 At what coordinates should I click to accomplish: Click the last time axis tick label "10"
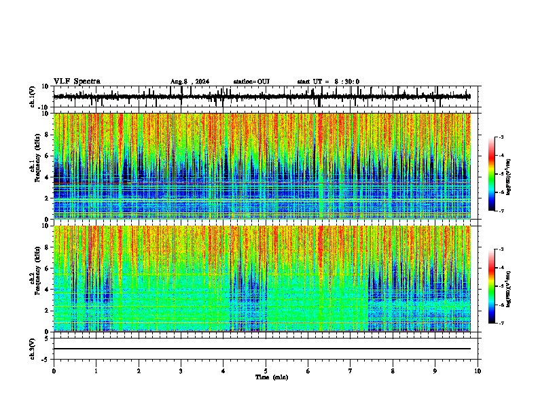tap(478, 371)
